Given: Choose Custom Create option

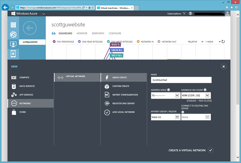Looking at the screenshot, I should pyautogui.click(x=124, y=86).
